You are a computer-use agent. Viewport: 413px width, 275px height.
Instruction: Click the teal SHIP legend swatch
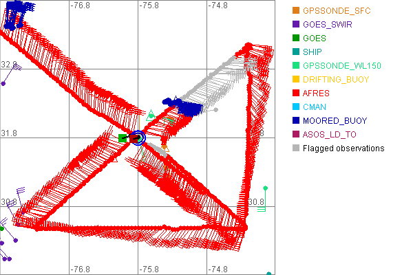[x=296, y=52]
